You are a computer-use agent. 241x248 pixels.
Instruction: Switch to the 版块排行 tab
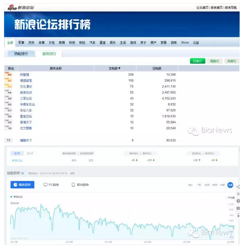pyautogui.click(x=49, y=54)
